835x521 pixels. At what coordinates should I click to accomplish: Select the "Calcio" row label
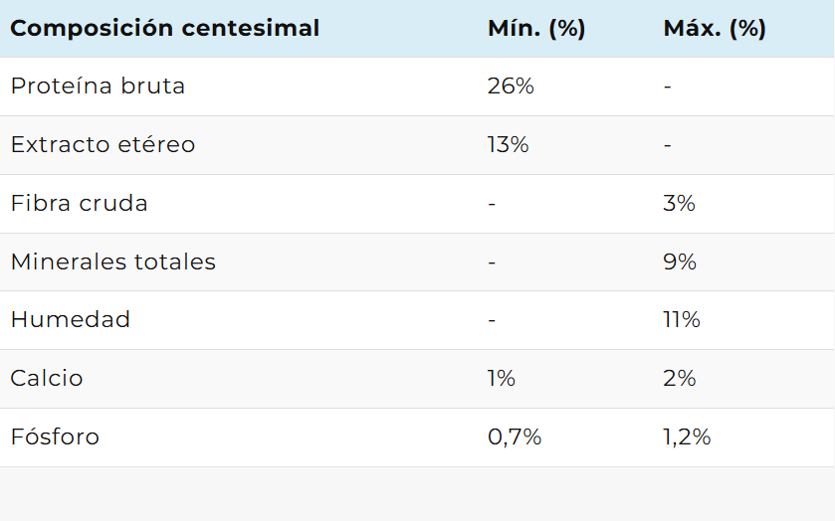pos(47,379)
